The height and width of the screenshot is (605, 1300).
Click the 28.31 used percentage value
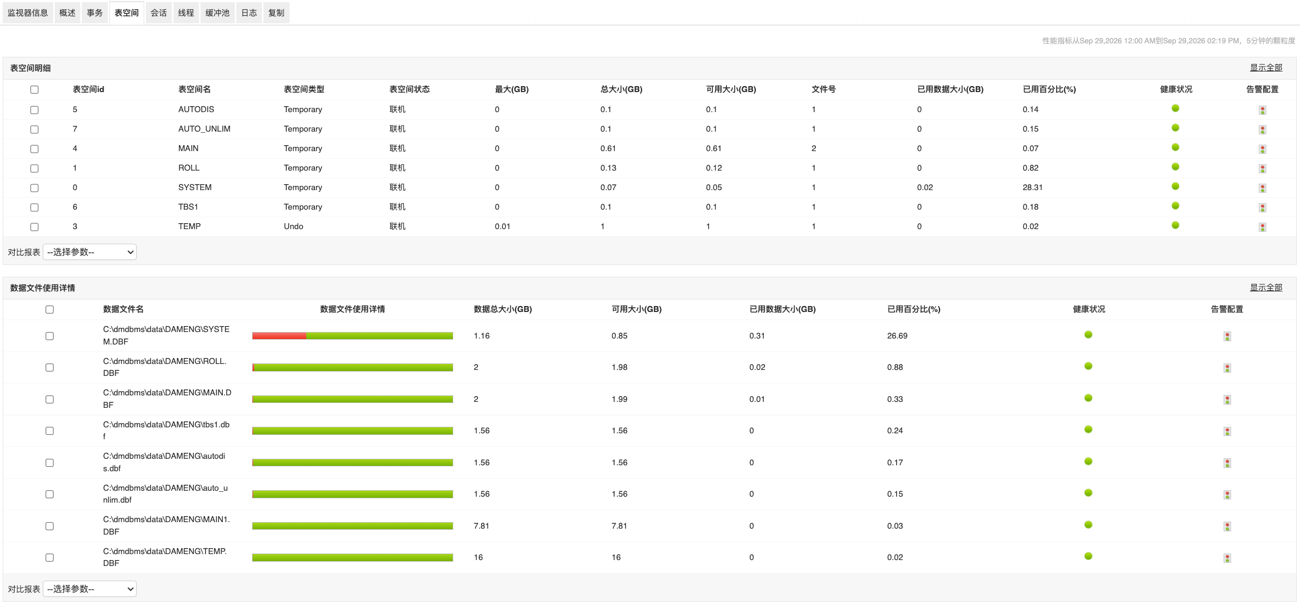[x=1033, y=187]
